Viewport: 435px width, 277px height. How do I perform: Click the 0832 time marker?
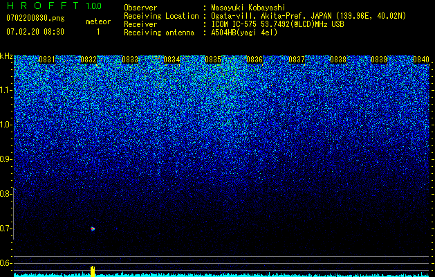[x=89, y=60]
